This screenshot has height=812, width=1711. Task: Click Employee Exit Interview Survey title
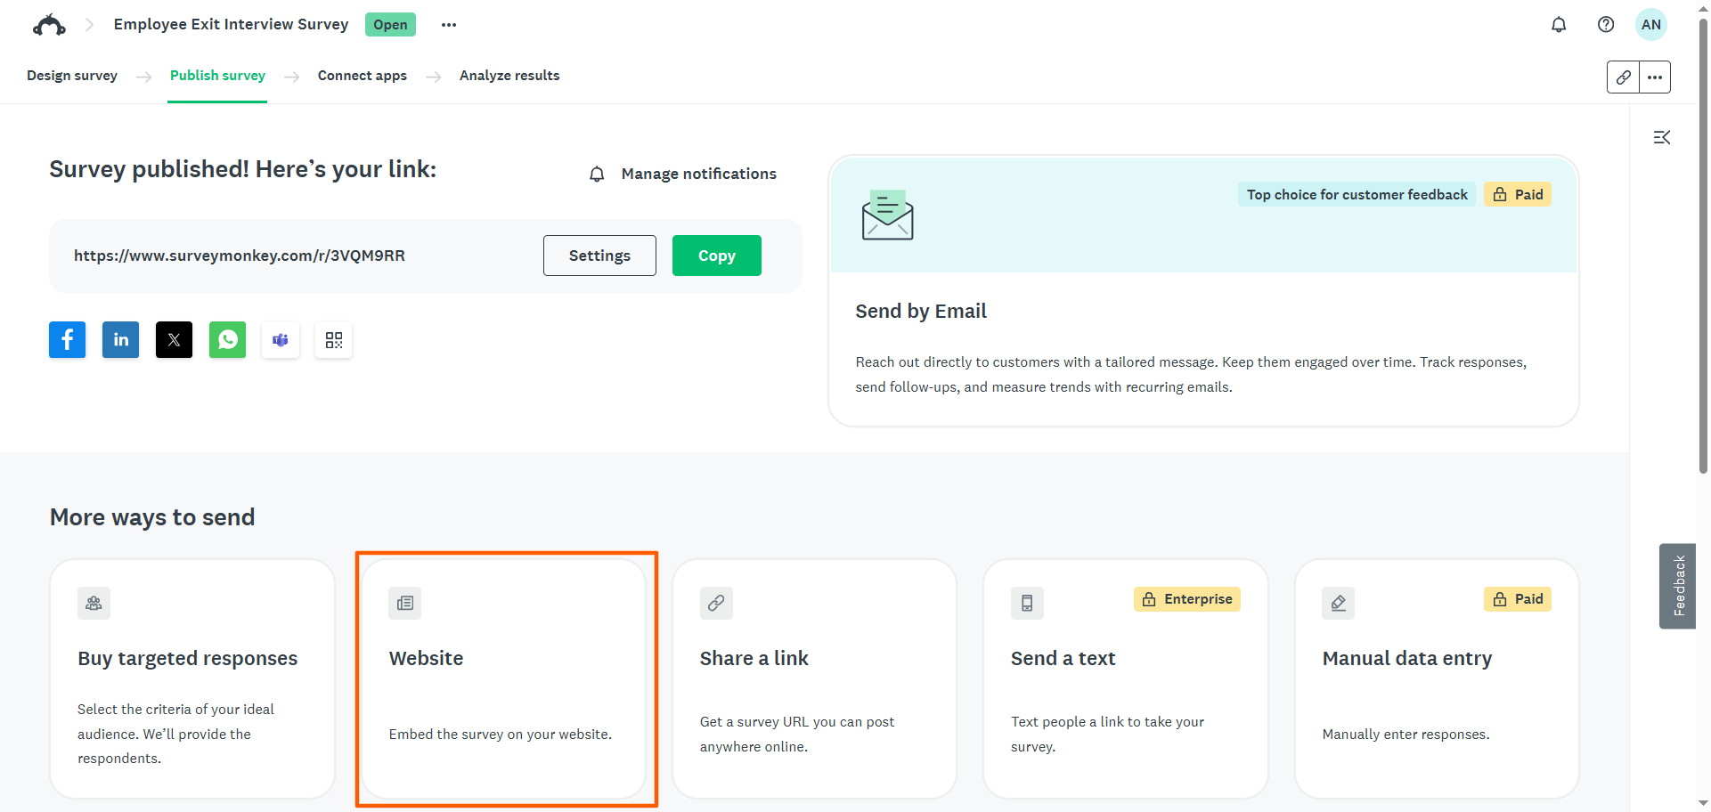(232, 24)
